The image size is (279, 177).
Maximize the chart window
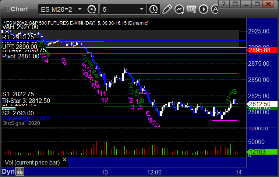click(x=257, y=4)
